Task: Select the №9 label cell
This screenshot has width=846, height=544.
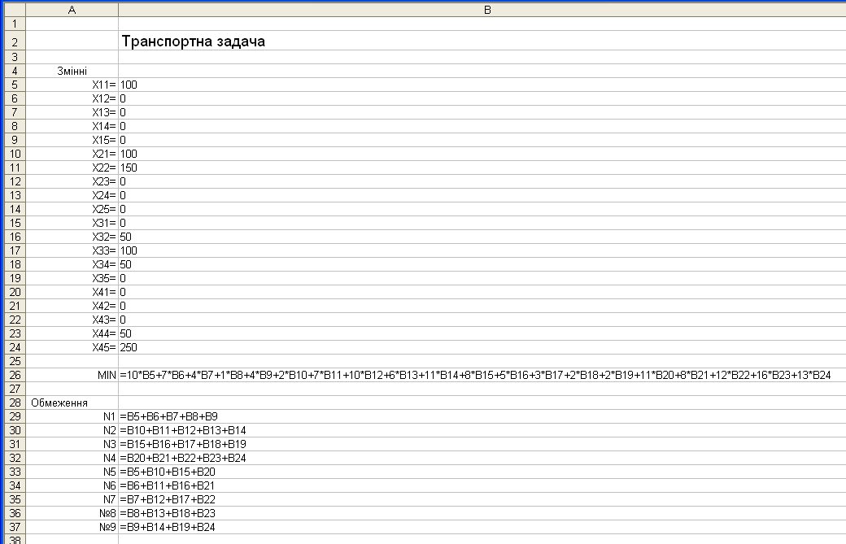Action: [x=72, y=527]
